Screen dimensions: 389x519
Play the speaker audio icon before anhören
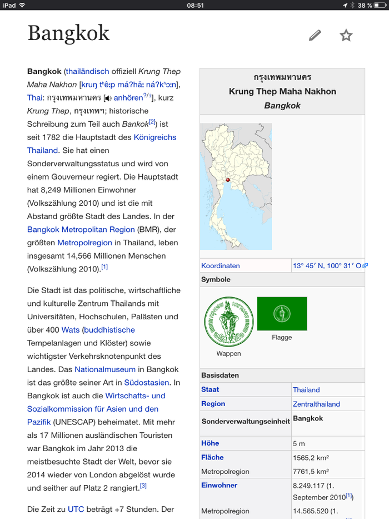coord(108,98)
